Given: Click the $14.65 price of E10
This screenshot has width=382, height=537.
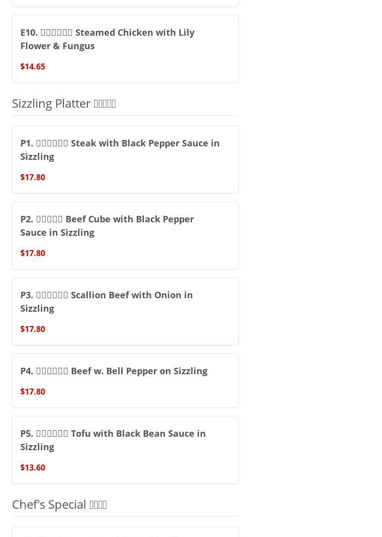Looking at the screenshot, I should [33, 67].
